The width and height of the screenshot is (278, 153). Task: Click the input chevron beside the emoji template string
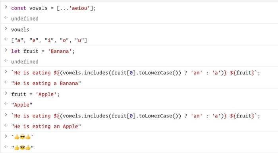[6, 136]
